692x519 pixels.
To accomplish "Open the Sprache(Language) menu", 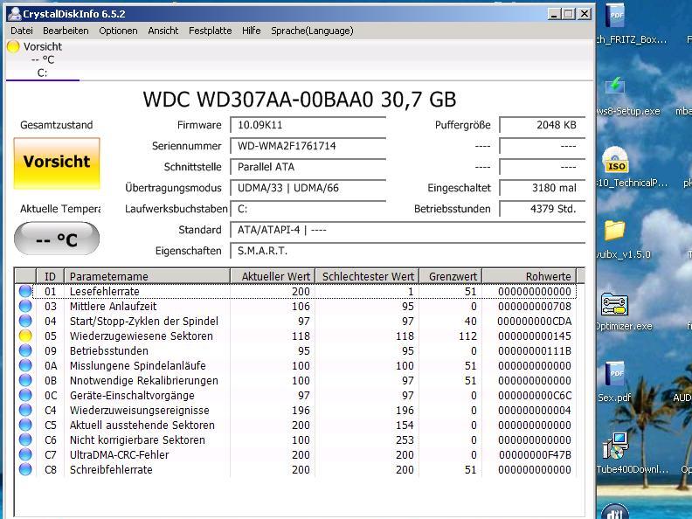I will (312, 31).
